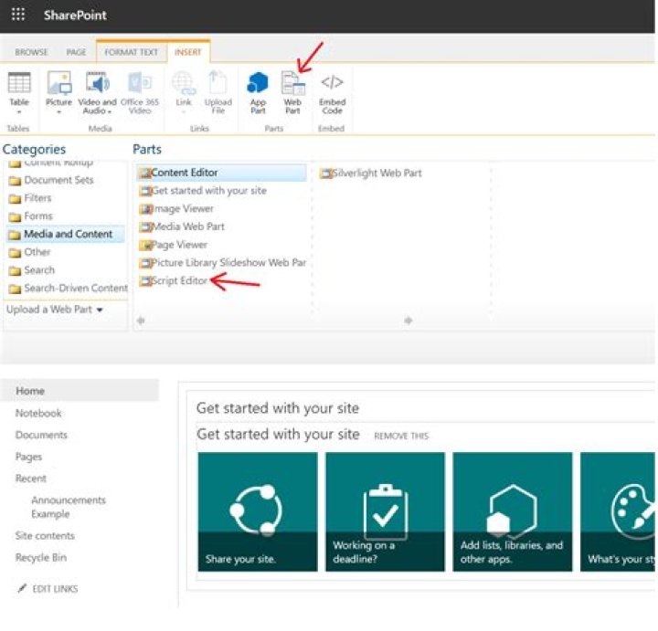
Task: Select the Search category folder
Action: point(32,270)
